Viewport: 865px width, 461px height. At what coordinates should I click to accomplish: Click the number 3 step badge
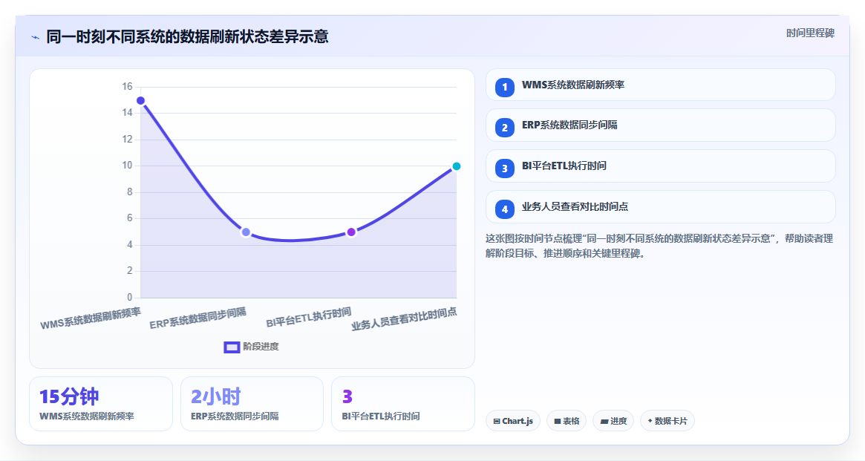pyautogui.click(x=505, y=169)
